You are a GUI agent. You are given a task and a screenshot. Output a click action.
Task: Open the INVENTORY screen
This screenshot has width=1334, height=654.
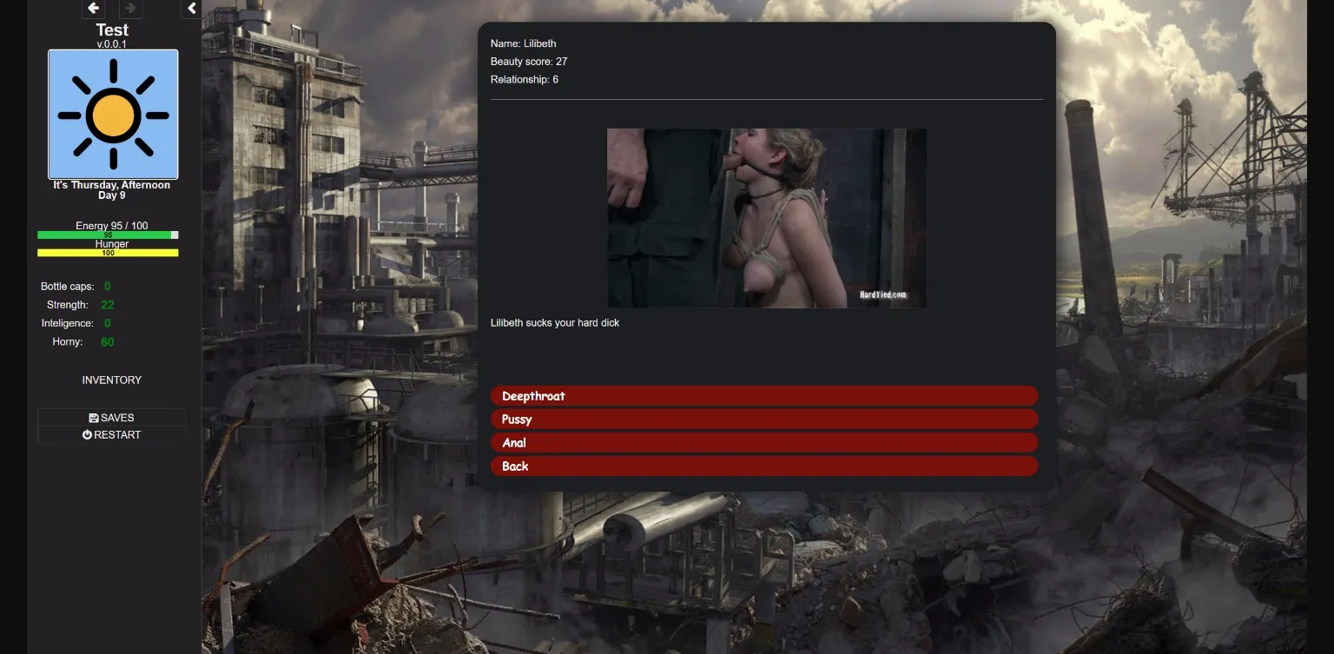coord(111,380)
